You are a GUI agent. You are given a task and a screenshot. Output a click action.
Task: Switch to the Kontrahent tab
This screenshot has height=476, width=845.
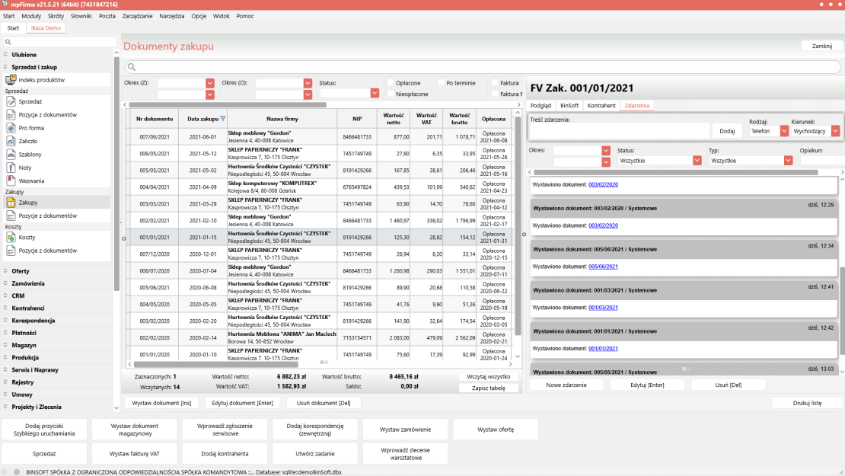[x=601, y=106]
